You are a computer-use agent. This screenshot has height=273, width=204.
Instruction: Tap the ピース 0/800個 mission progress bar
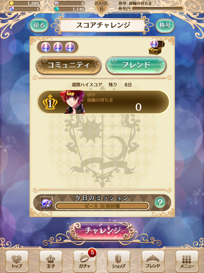pyautogui.click(x=102, y=206)
